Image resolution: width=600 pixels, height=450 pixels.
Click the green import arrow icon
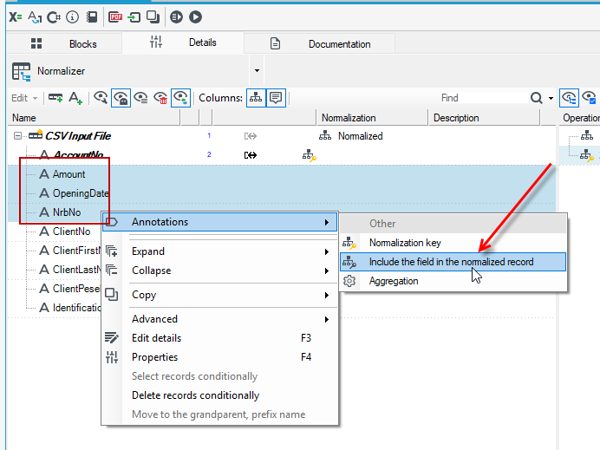pyautogui.click(x=134, y=17)
